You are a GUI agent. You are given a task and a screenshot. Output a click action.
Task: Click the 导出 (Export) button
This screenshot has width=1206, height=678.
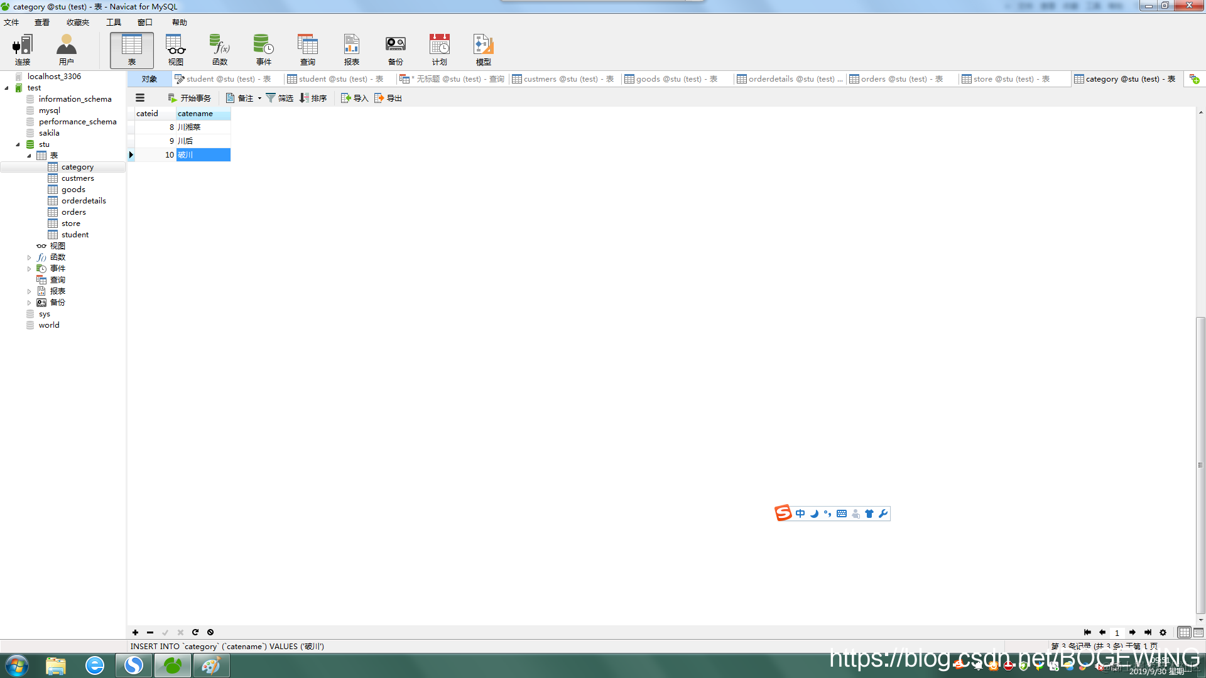point(388,98)
